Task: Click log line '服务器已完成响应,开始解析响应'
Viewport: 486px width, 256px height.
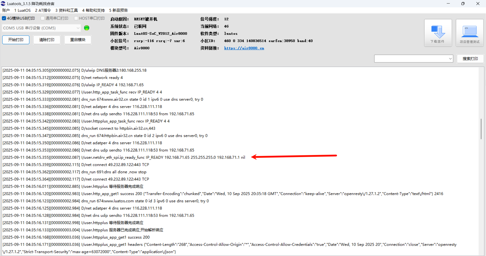Action: pyautogui.click(x=83, y=230)
